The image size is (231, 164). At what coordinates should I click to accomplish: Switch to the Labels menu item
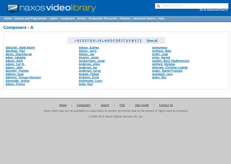tap(53, 19)
